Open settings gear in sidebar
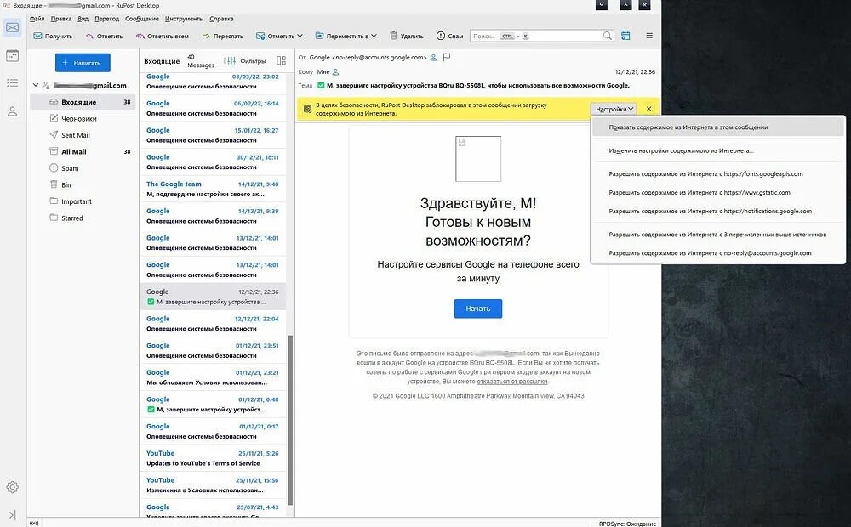 pyautogui.click(x=13, y=487)
